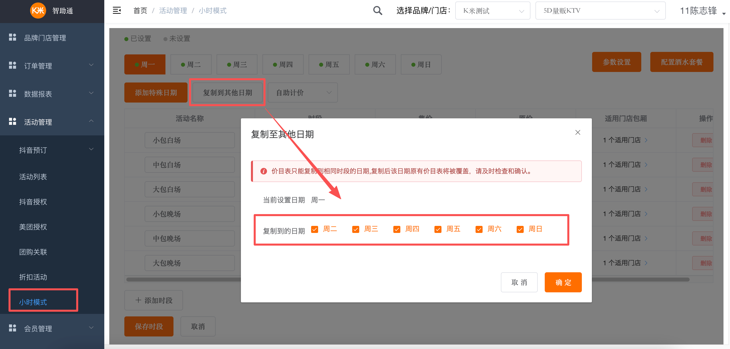Close the 复制至其他日期 dialog

[578, 132]
